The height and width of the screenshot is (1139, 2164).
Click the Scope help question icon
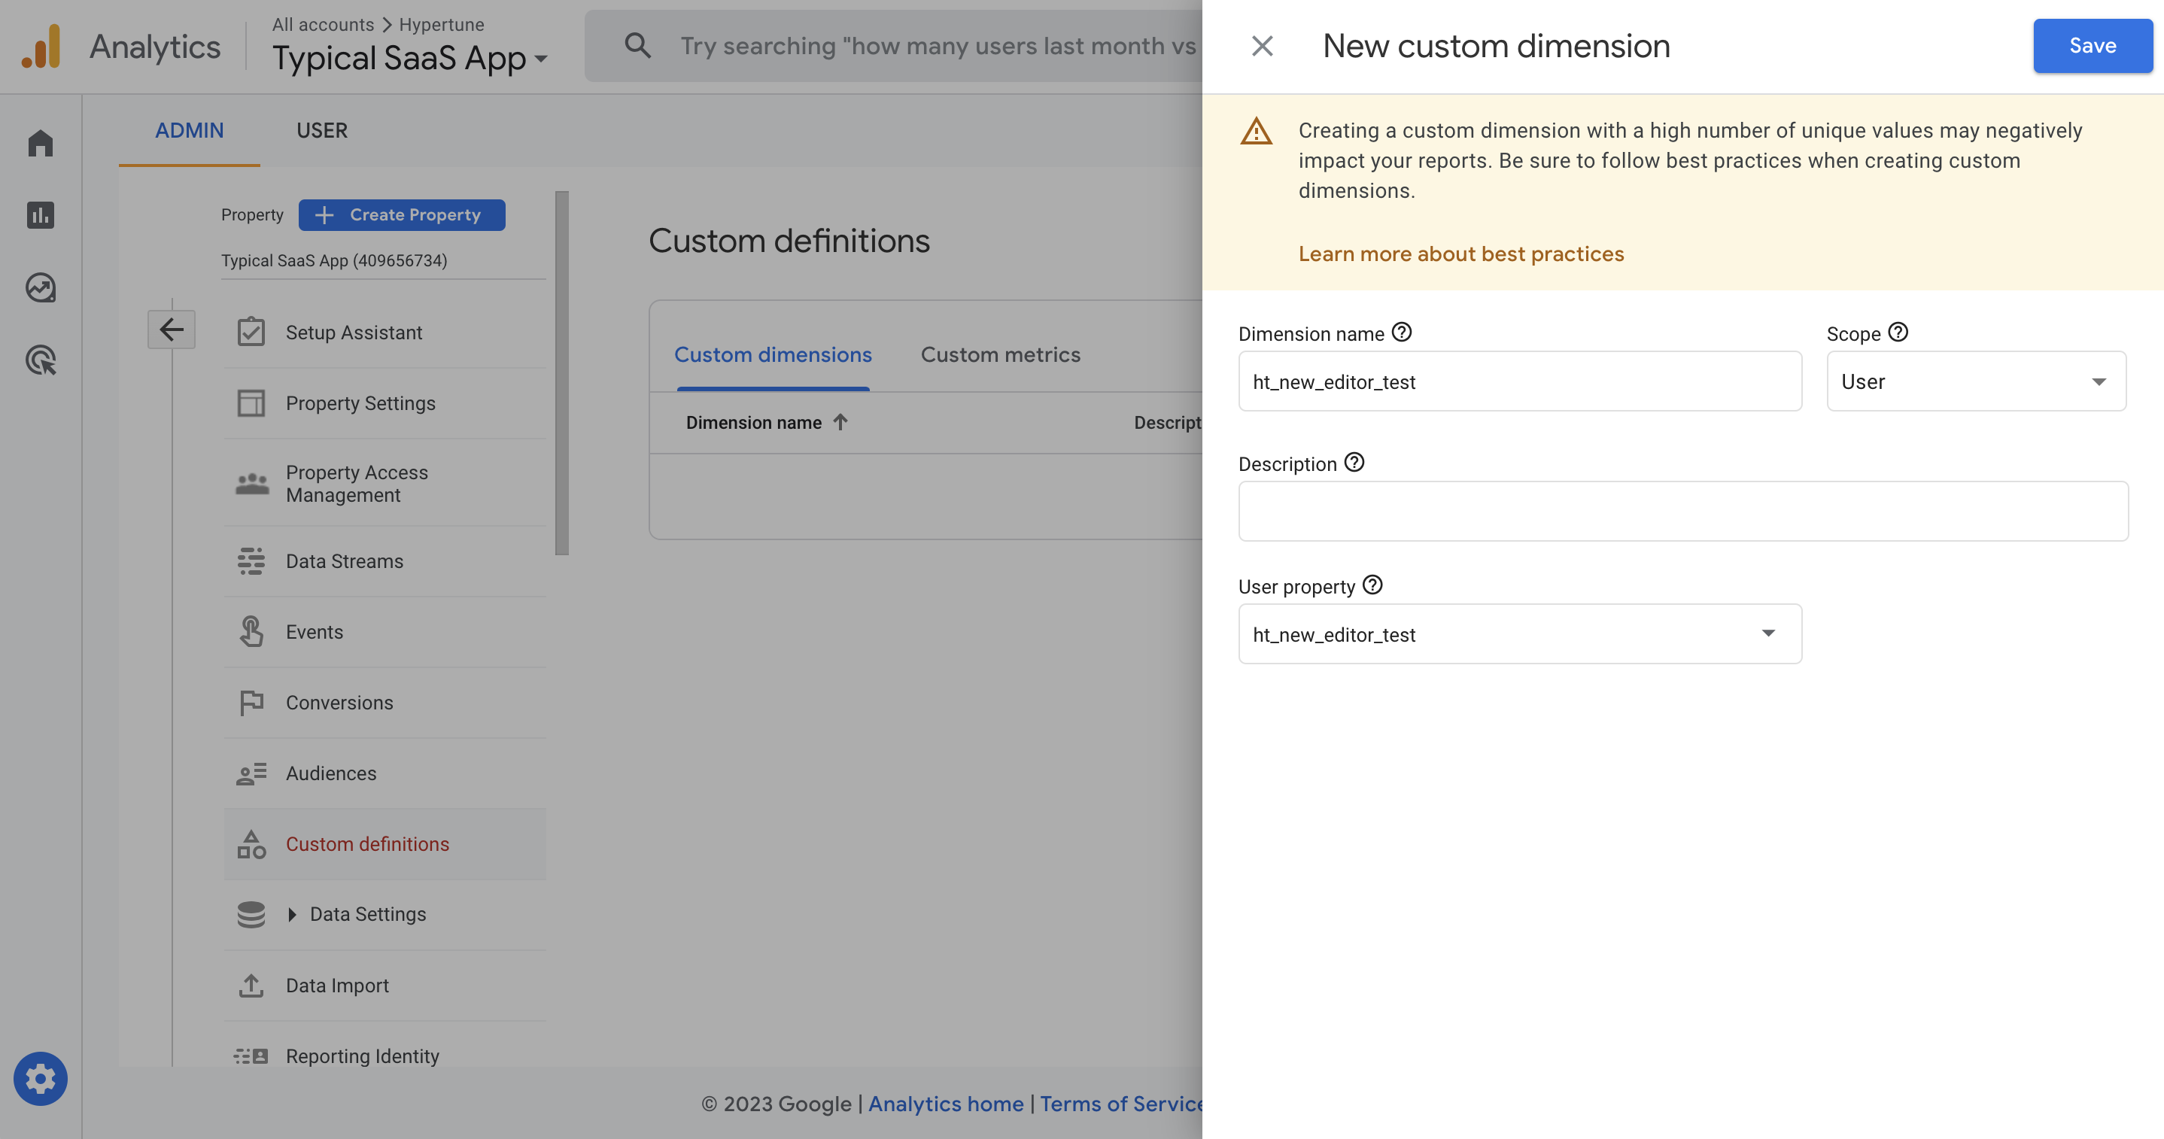point(1898,333)
